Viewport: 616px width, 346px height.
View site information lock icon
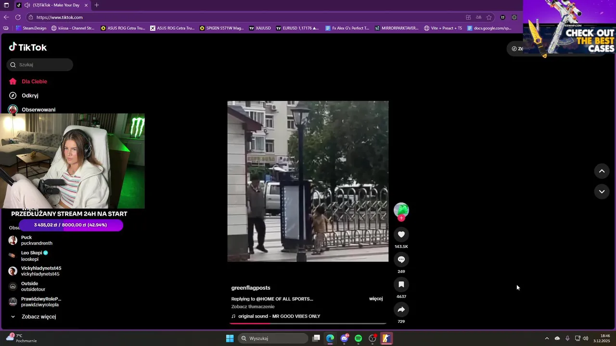tap(31, 17)
